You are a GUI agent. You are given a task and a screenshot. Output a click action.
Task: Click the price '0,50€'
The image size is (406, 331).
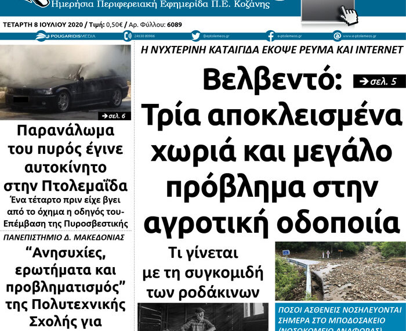(x=114, y=24)
